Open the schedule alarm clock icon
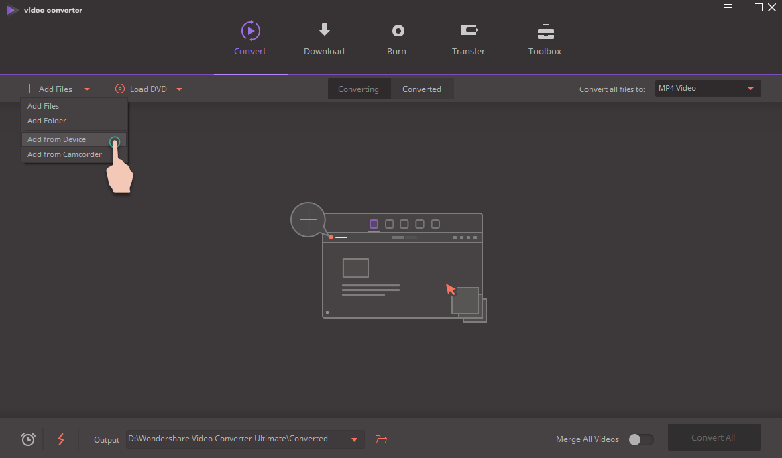Screen dimensions: 782x458 28,439
